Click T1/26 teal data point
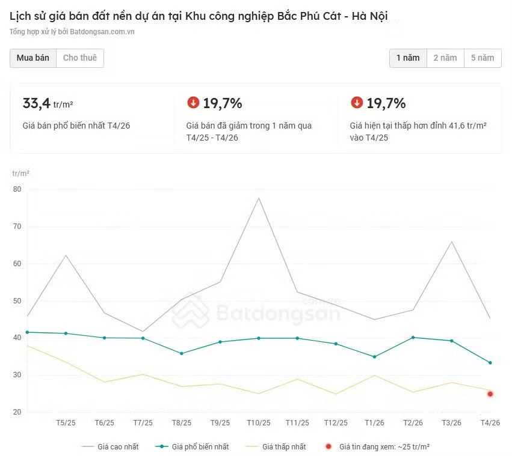Viewport: 512px width, 456px height. point(375,357)
